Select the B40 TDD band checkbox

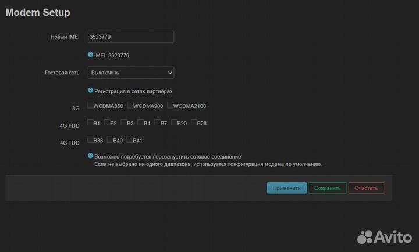coord(110,139)
